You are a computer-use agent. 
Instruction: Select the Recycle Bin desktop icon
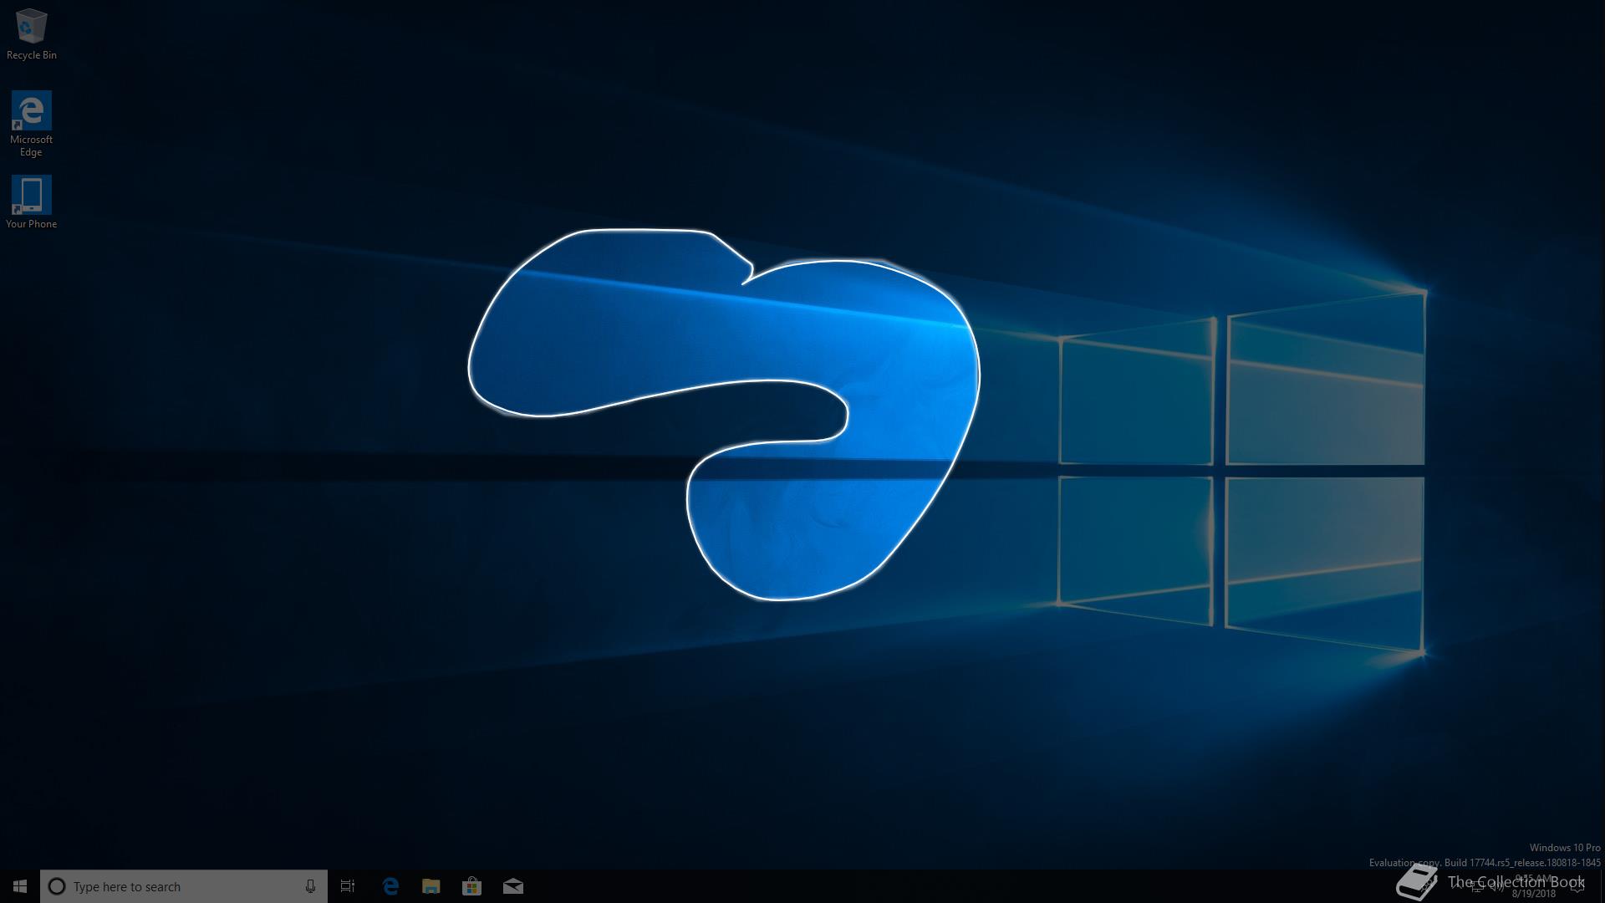(31, 34)
